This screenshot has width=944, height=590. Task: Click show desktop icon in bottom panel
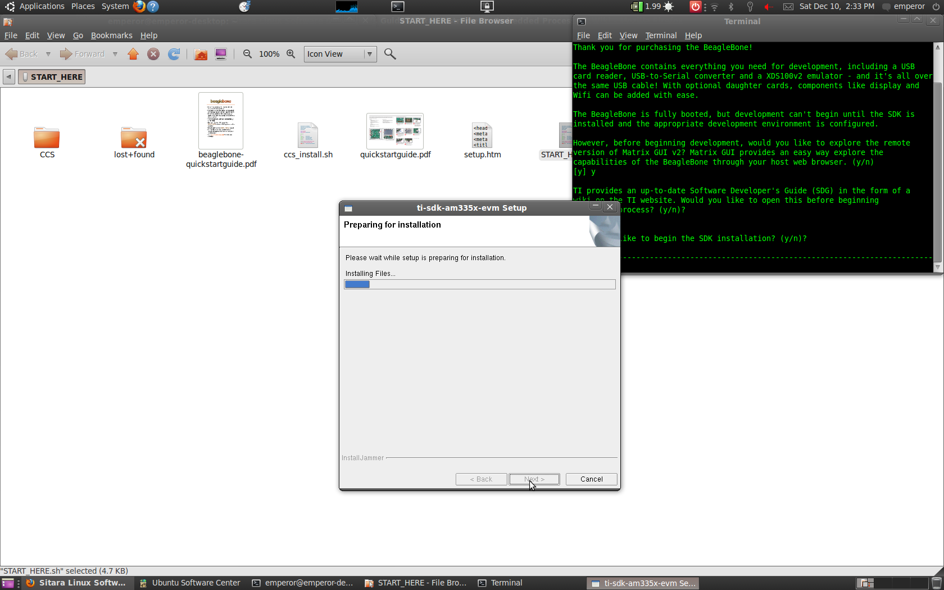8,583
